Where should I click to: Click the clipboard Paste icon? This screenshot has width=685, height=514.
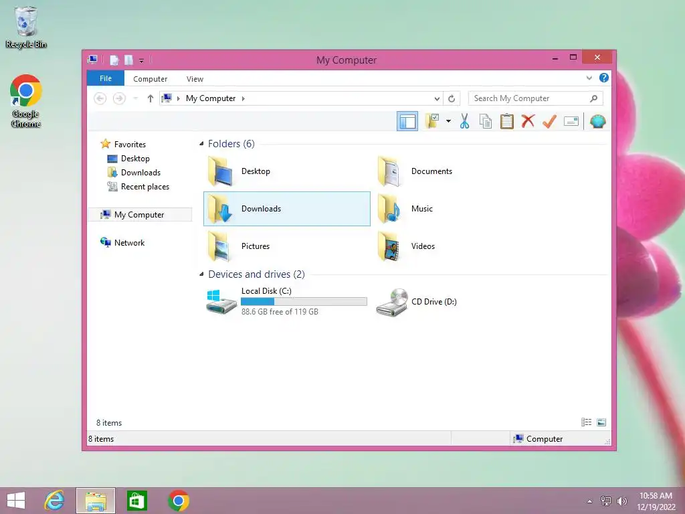pos(507,121)
